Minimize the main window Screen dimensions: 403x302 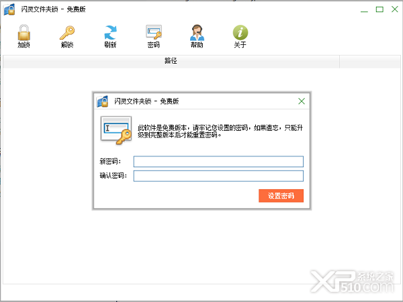364,10
